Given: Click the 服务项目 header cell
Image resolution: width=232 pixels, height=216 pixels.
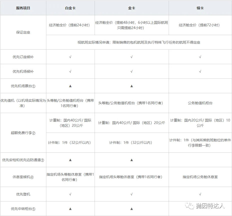Looking at the screenshot, I should [23, 8].
